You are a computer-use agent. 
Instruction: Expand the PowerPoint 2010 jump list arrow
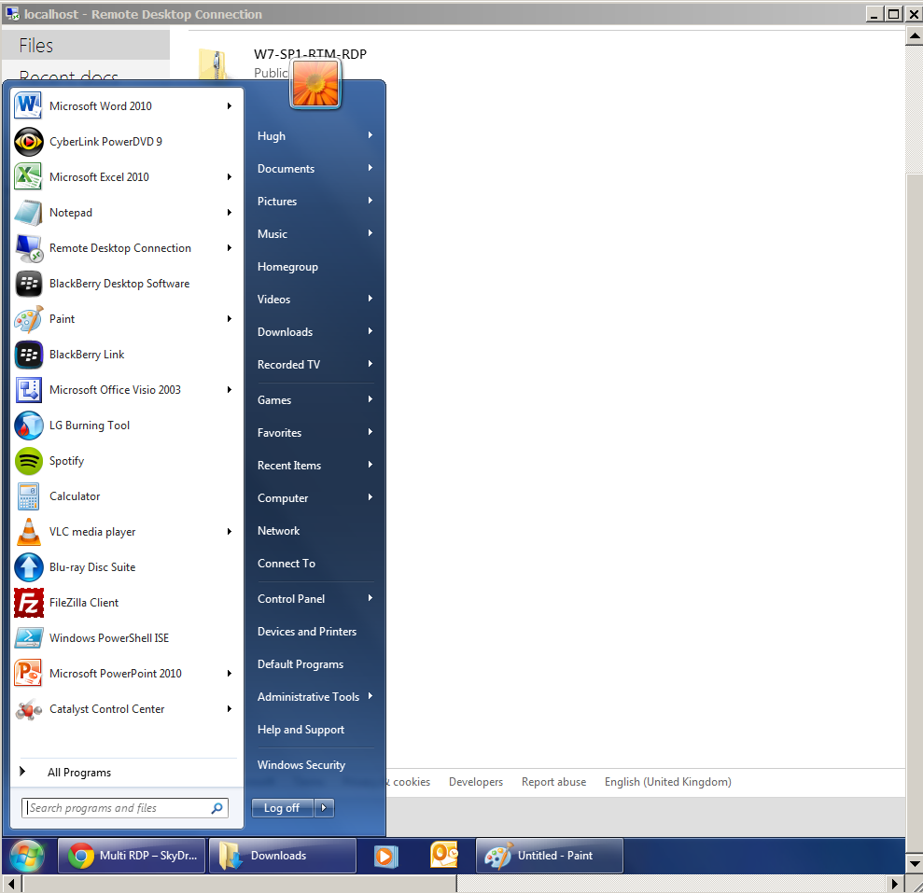coord(229,674)
